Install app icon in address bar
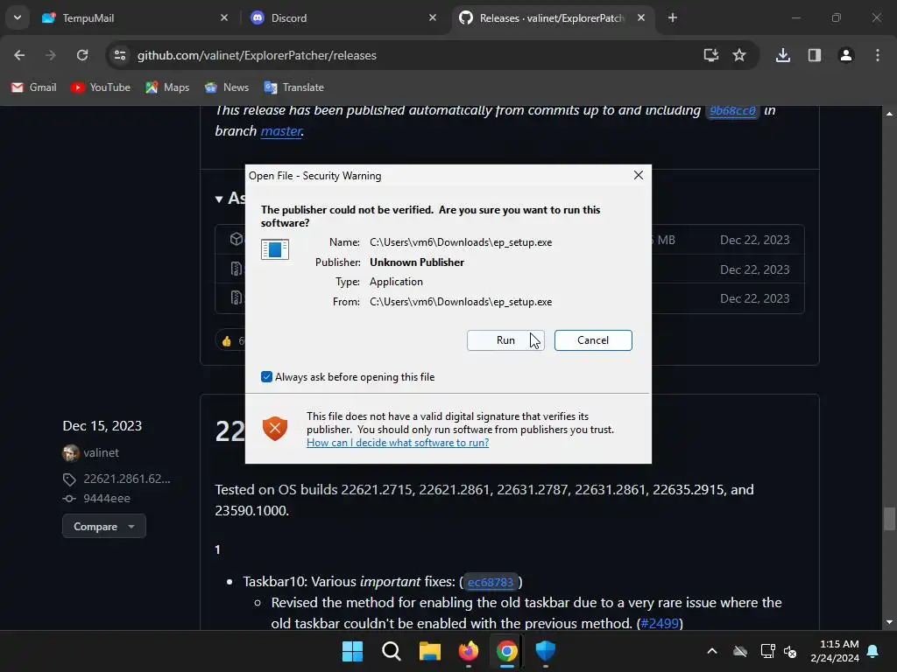This screenshot has height=672, width=897. (711, 55)
